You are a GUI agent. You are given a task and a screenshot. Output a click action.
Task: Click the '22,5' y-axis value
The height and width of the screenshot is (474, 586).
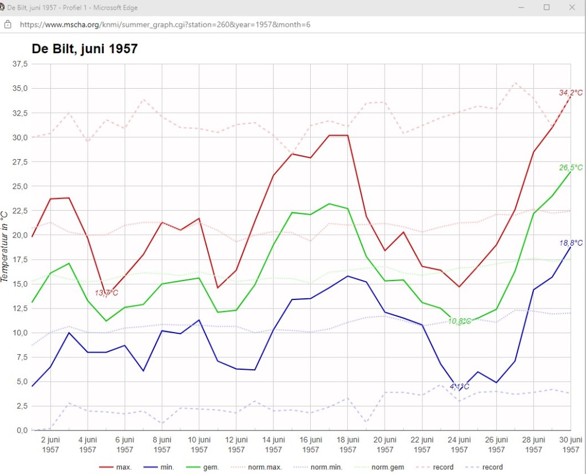(x=20, y=211)
